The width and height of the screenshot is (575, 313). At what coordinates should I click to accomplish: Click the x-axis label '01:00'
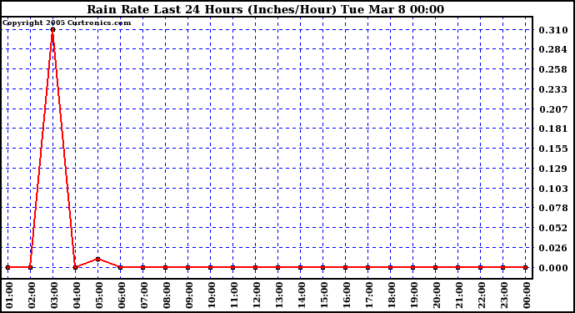click(x=9, y=295)
